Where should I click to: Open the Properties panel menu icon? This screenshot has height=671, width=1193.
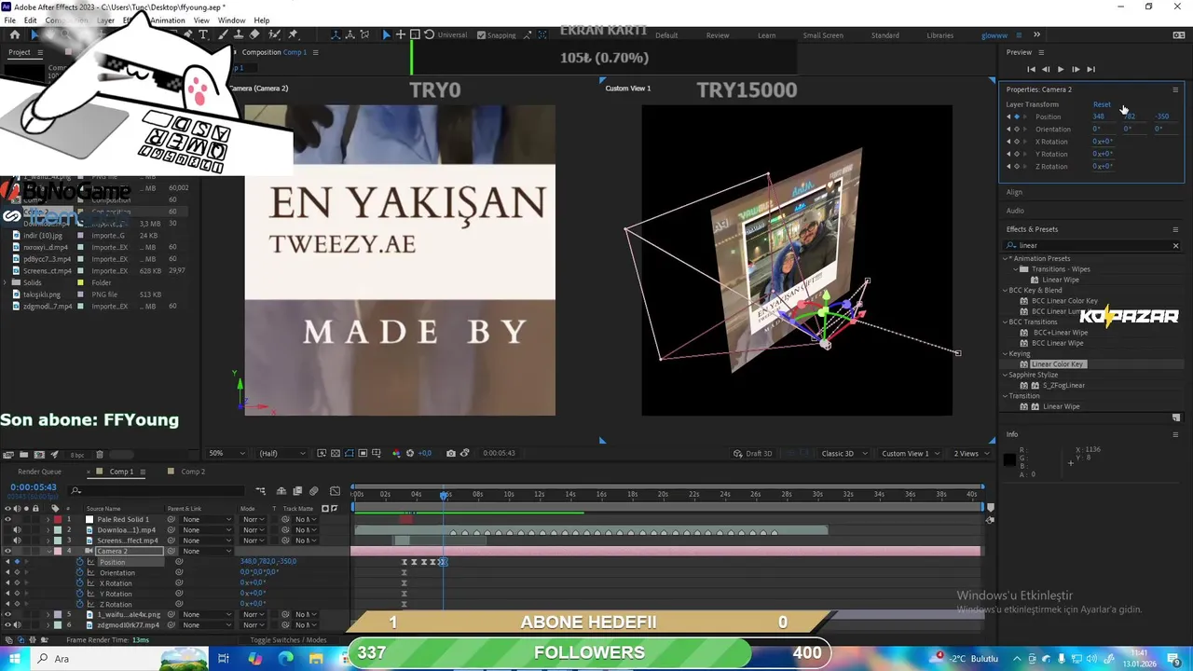[1175, 89]
